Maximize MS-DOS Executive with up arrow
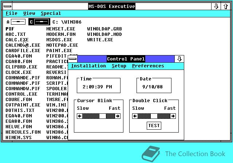This screenshot has width=233, height=163. (226, 7)
